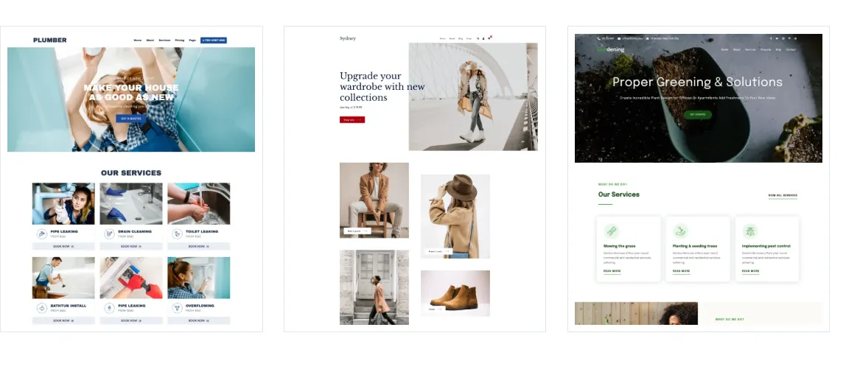Click the Overflowing service icon
This screenshot has height=372, width=846.
coord(177,308)
